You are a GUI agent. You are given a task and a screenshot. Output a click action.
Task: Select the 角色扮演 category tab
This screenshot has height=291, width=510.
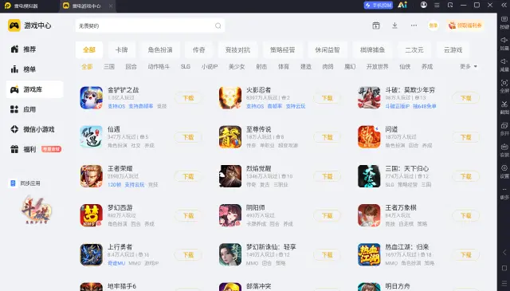(160, 49)
